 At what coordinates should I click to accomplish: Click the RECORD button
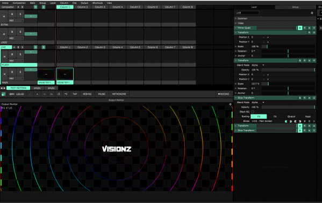[x=224, y=94]
